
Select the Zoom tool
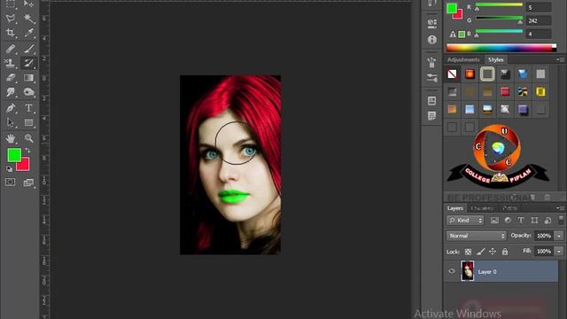(28, 138)
